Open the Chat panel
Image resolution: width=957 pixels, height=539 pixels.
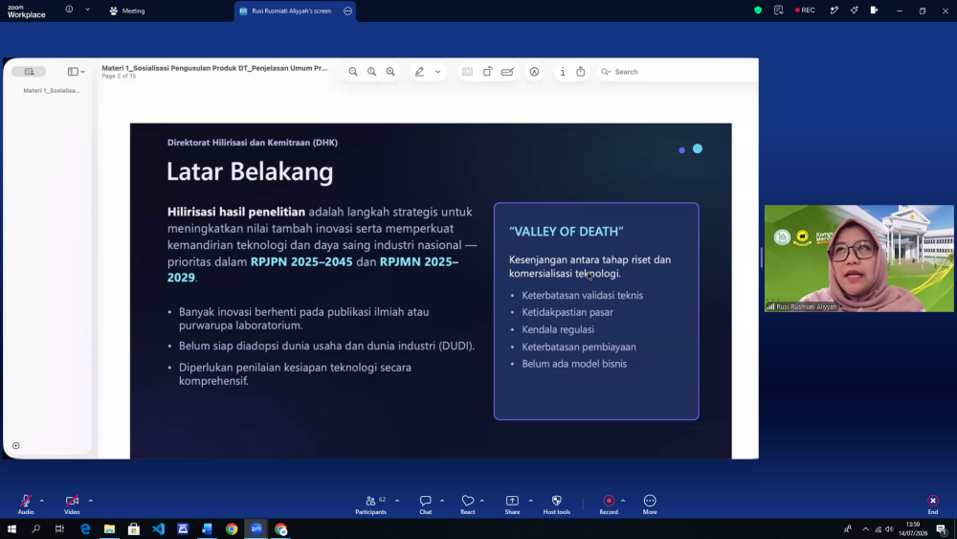tap(426, 505)
